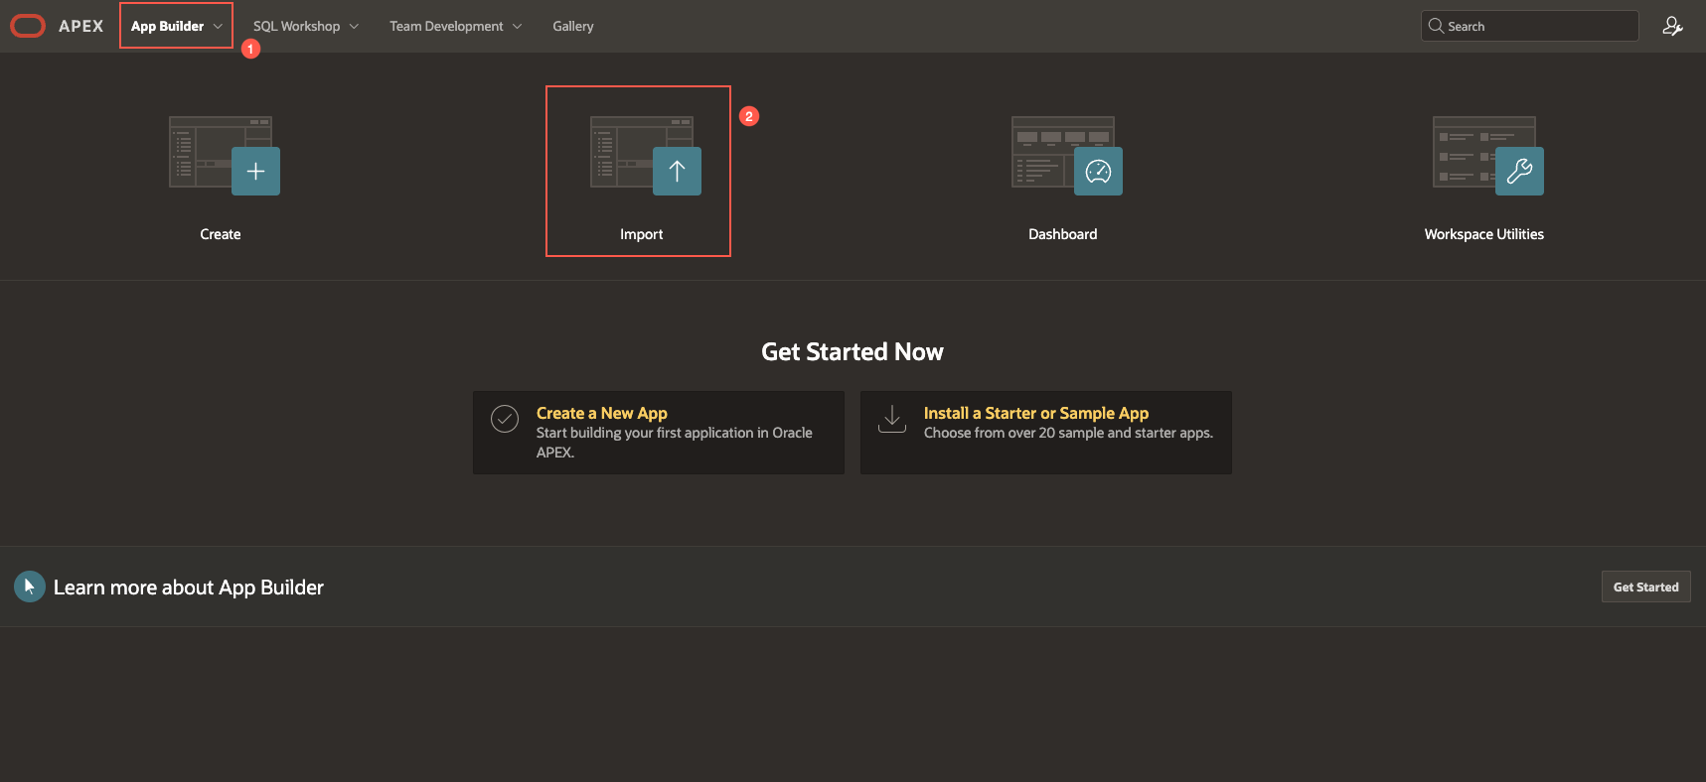Click the Create a New App link

click(x=602, y=413)
